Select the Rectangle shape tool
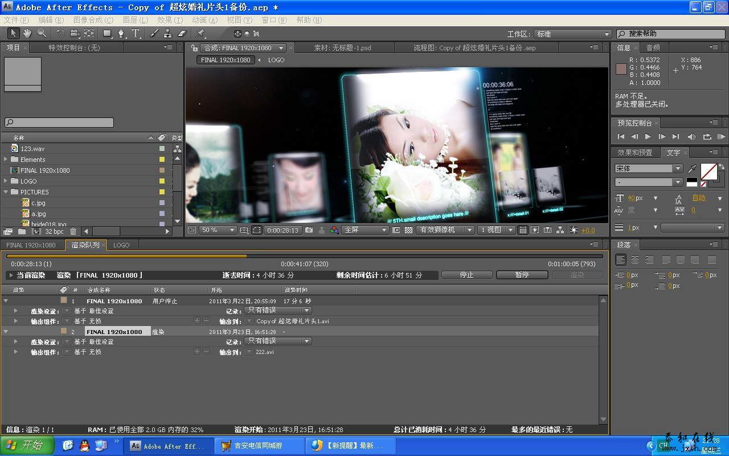The width and height of the screenshot is (729, 456). [107, 34]
